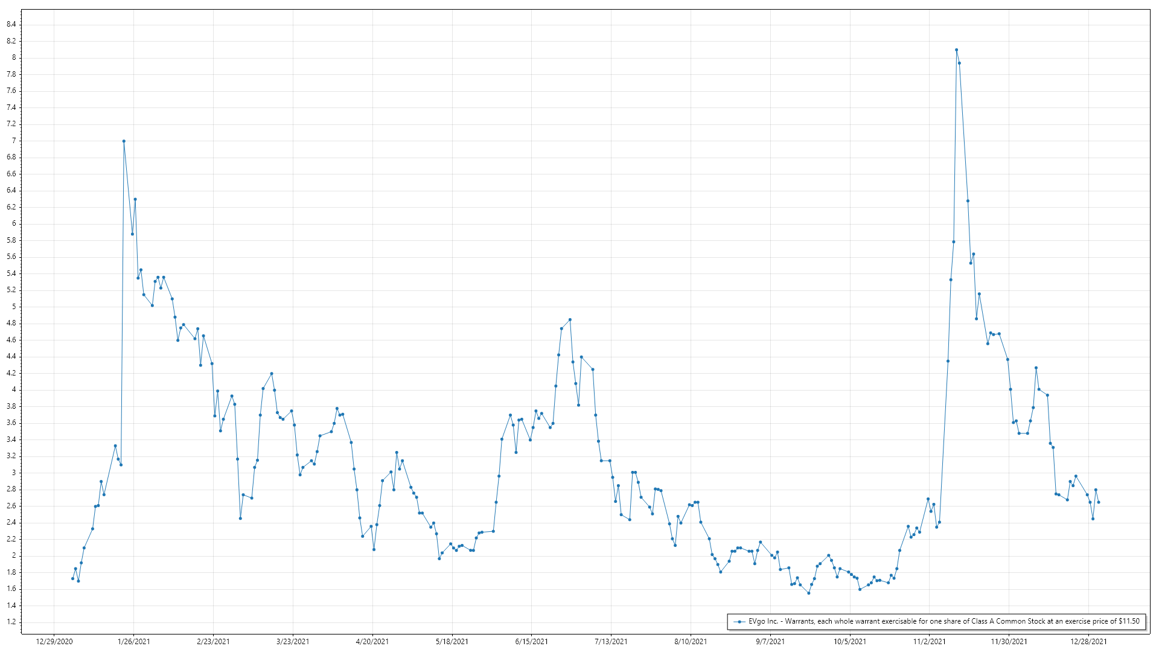Click the June peak point near 4.85
This screenshot has height=652, width=1159.
point(570,320)
